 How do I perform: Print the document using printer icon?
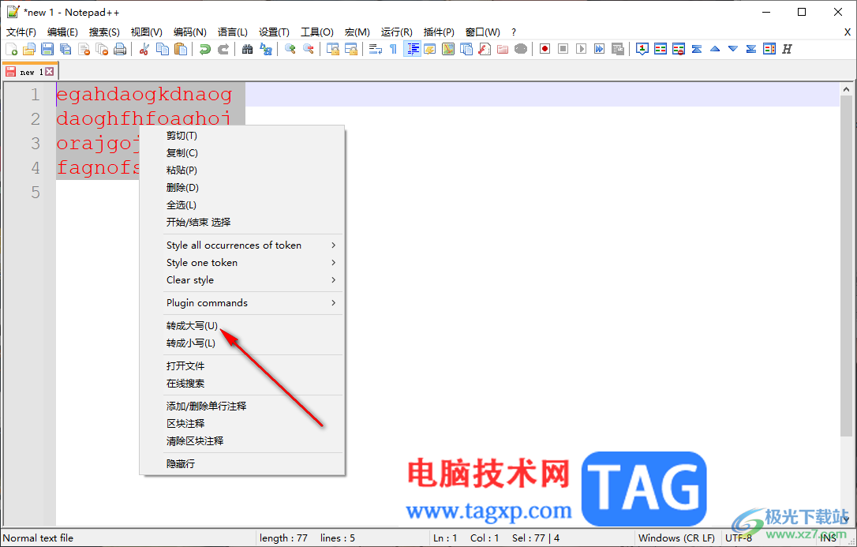[120, 49]
